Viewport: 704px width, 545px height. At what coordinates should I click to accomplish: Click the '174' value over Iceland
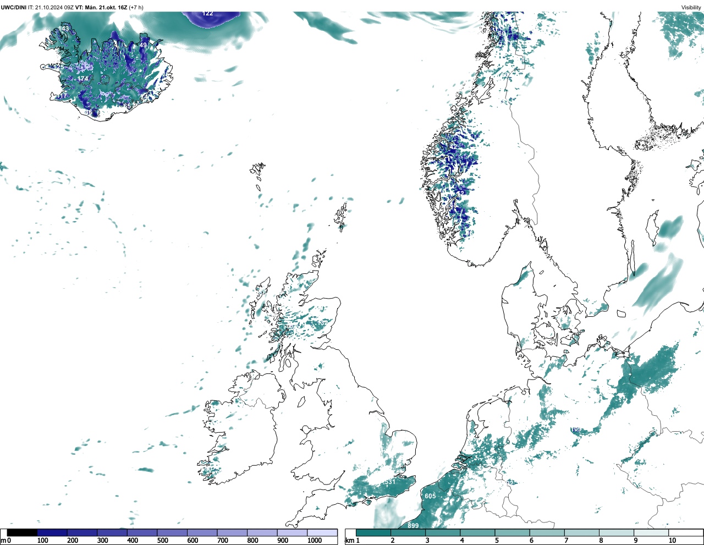coord(82,79)
